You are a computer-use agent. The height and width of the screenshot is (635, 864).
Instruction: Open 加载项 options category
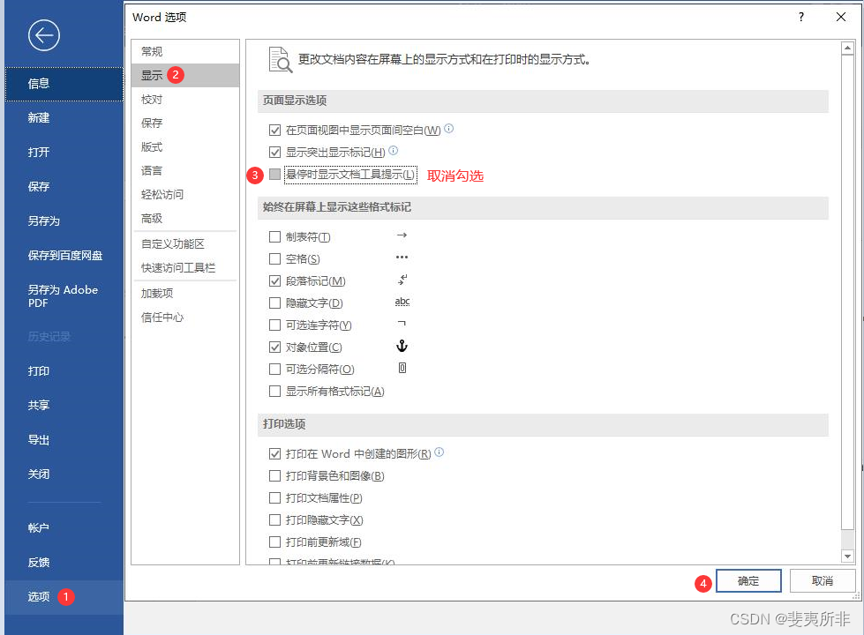pos(185,294)
